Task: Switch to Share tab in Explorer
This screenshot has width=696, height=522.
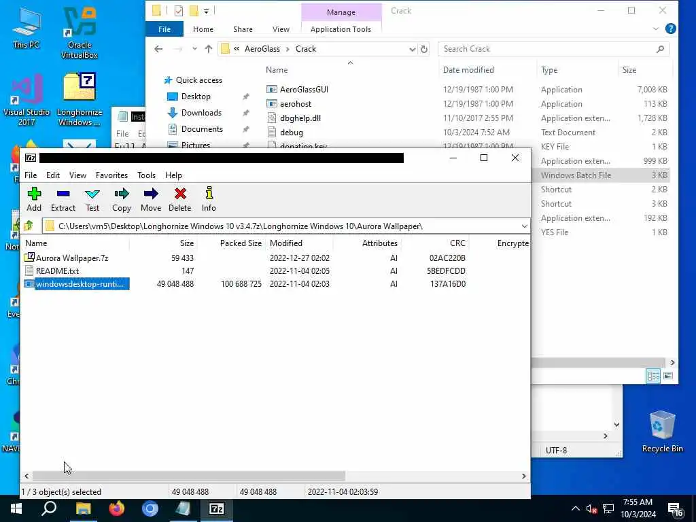Action: tap(243, 29)
